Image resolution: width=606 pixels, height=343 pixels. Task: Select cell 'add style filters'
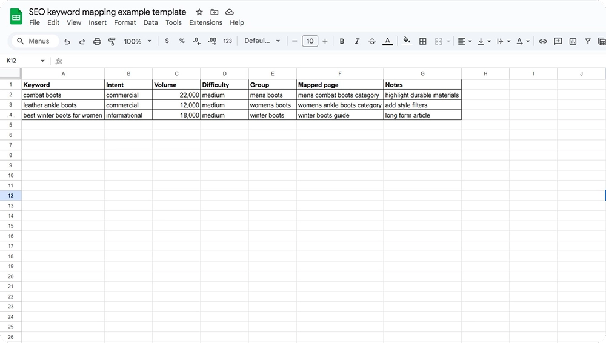click(422, 105)
